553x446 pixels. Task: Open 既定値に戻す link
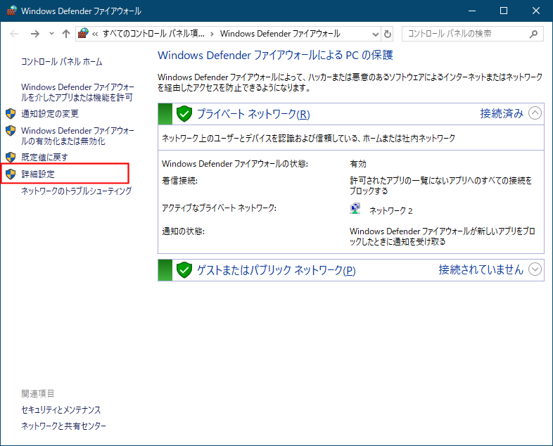(x=44, y=158)
